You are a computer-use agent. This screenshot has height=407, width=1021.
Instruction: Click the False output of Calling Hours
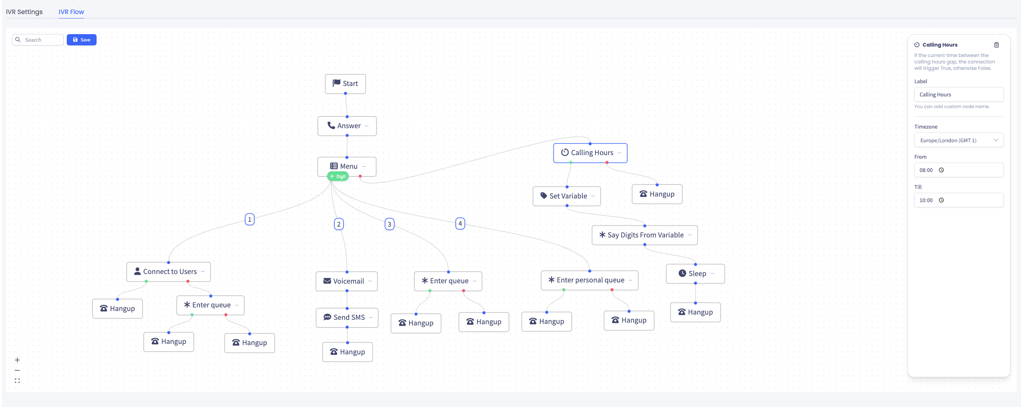pyautogui.click(x=607, y=163)
